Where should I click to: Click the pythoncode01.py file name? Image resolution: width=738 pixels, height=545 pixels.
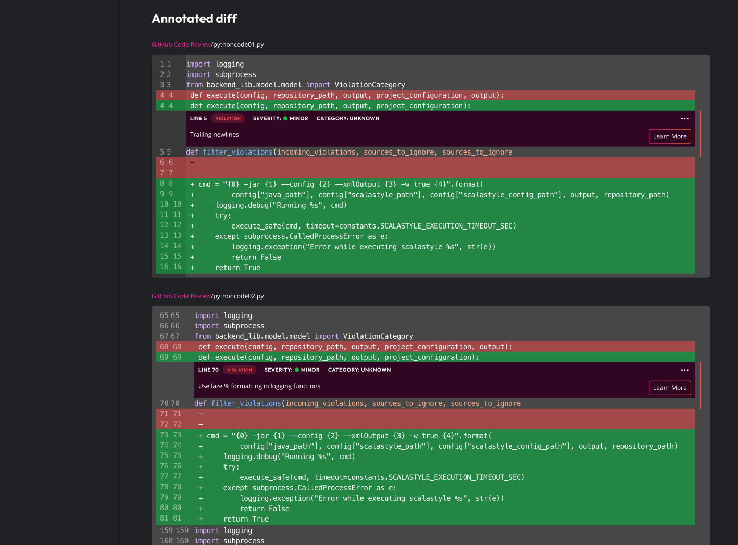click(x=239, y=45)
